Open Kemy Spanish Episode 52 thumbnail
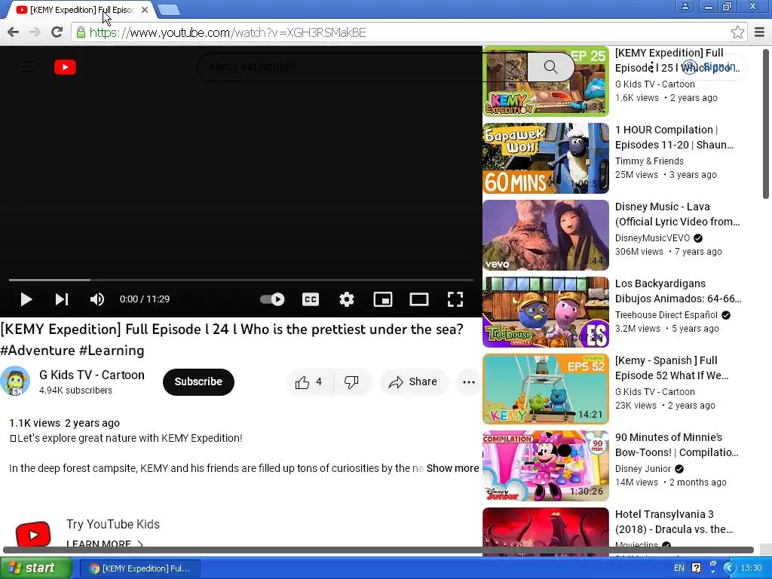The height and width of the screenshot is (579, 772). [x=546, y=389]
